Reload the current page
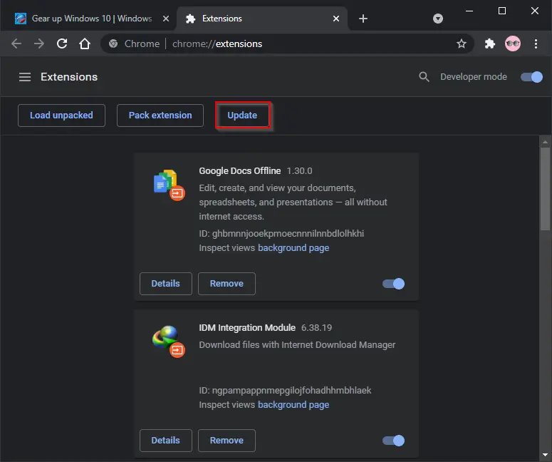Viewport: 552px width, 462px height. pos(62,43)
